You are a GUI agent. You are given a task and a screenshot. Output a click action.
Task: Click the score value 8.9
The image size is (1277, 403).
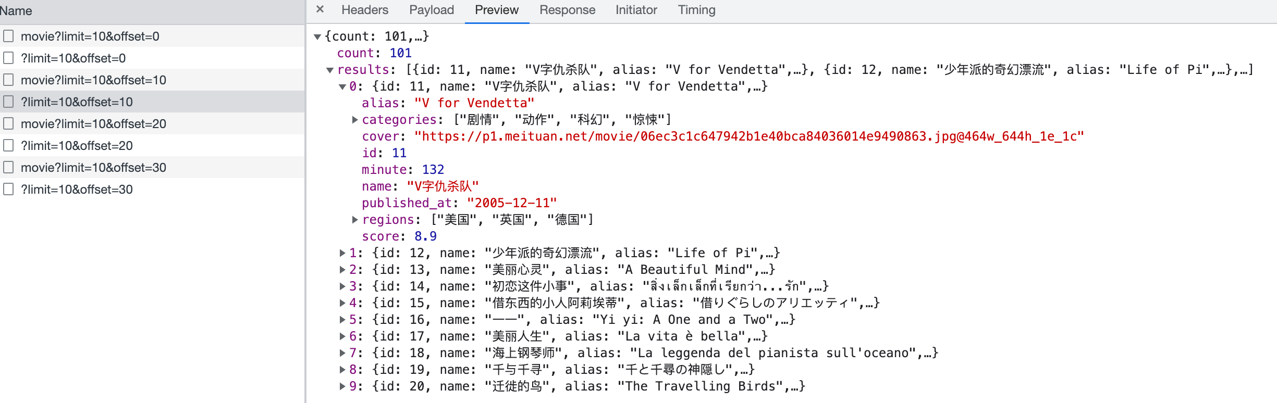[x=425, y=236]
